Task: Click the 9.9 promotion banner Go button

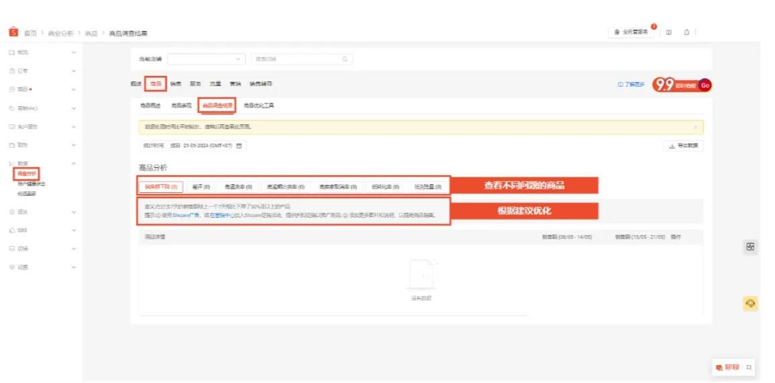Action: tap(705, 85)
